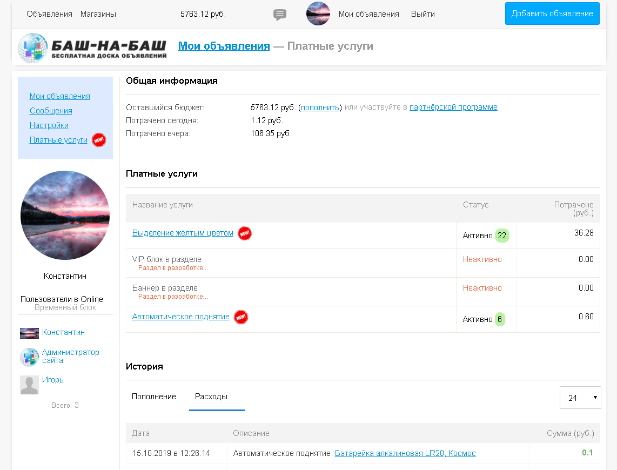Open Платные услуги in the sidebar
The height and width of the screenshot is (470, 617).
coord(58,139)
